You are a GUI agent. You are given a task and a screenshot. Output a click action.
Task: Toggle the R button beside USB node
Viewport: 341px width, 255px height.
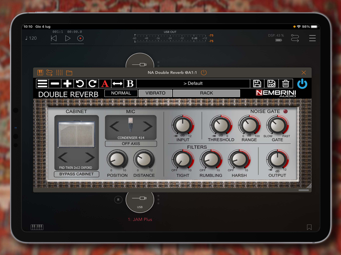tap(118, 200)
